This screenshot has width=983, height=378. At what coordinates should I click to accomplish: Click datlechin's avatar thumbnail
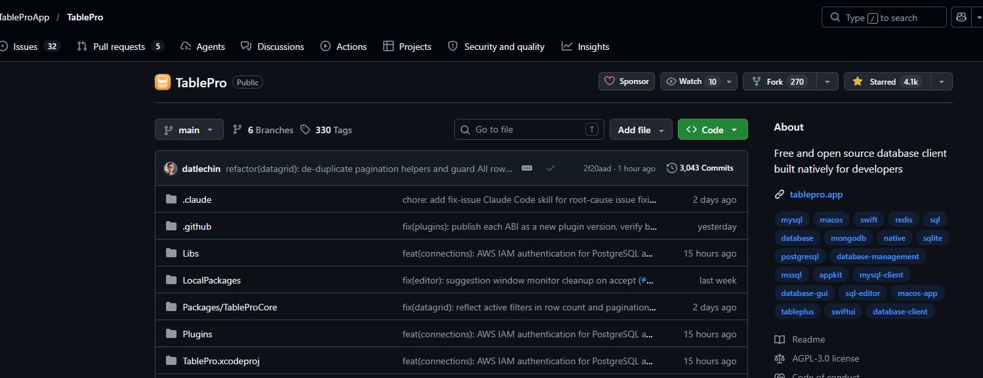171,169
